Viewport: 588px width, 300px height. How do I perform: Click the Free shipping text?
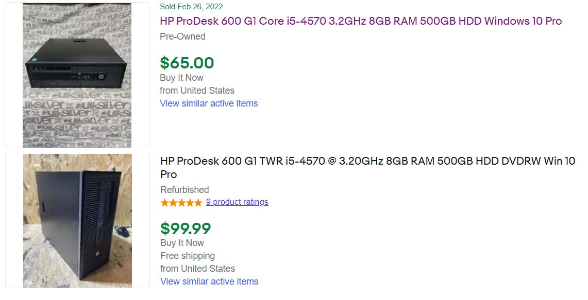coord(188,256)
